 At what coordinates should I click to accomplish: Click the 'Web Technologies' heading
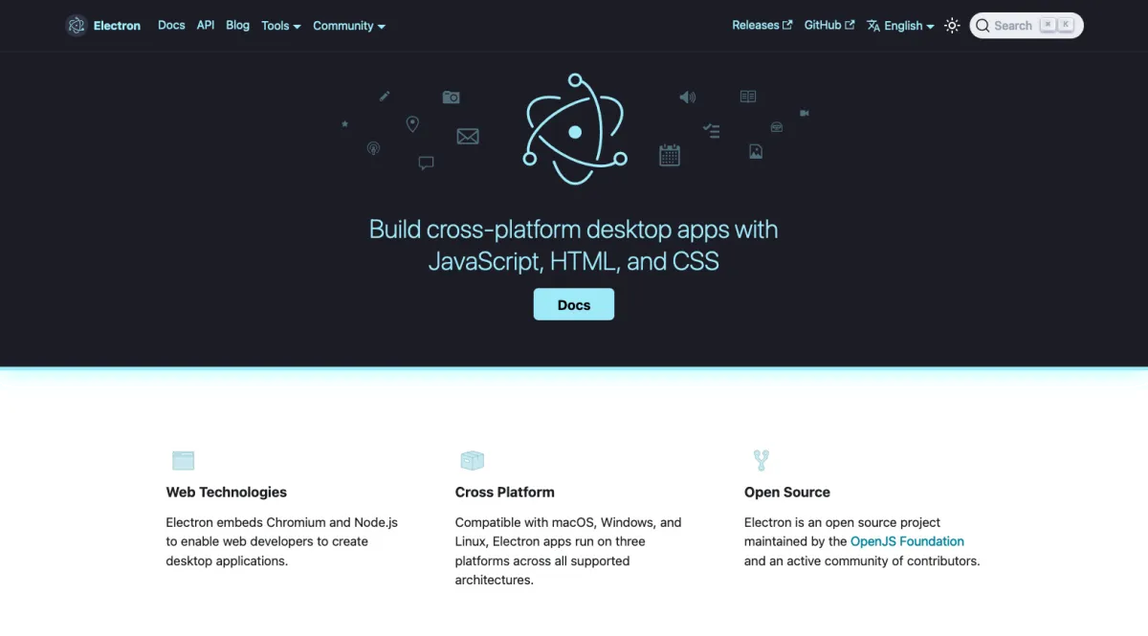click(227, 492)
